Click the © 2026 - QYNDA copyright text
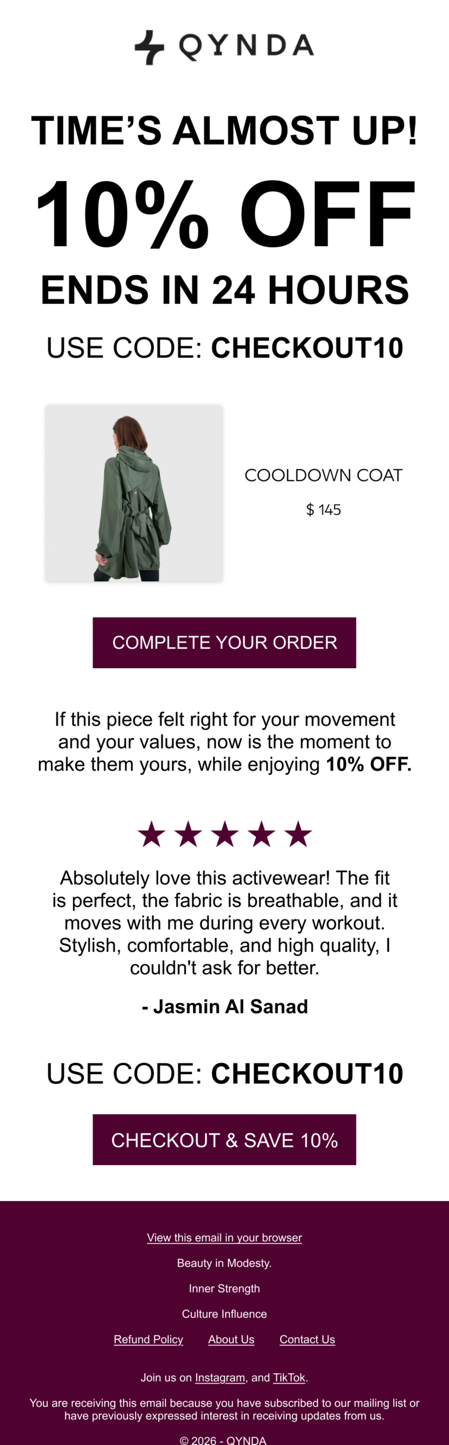449x1445 pixels. click(223, 1440)
